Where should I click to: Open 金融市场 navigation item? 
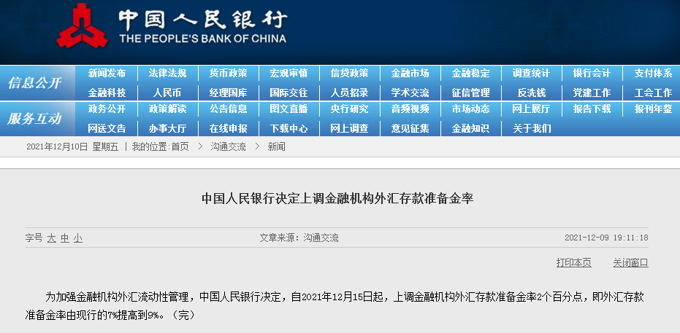(x=410, y=74)
